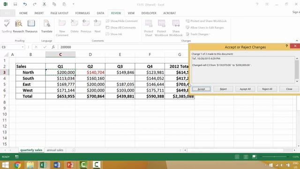Click the macro record status bar icon
Viewport: 300px width, 169px height.
17,157
